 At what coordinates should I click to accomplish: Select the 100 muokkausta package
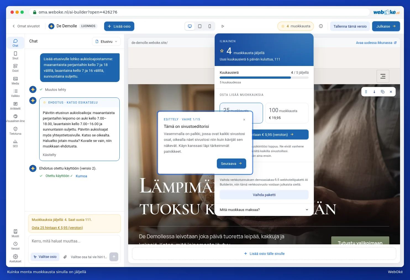pos(287,113)
